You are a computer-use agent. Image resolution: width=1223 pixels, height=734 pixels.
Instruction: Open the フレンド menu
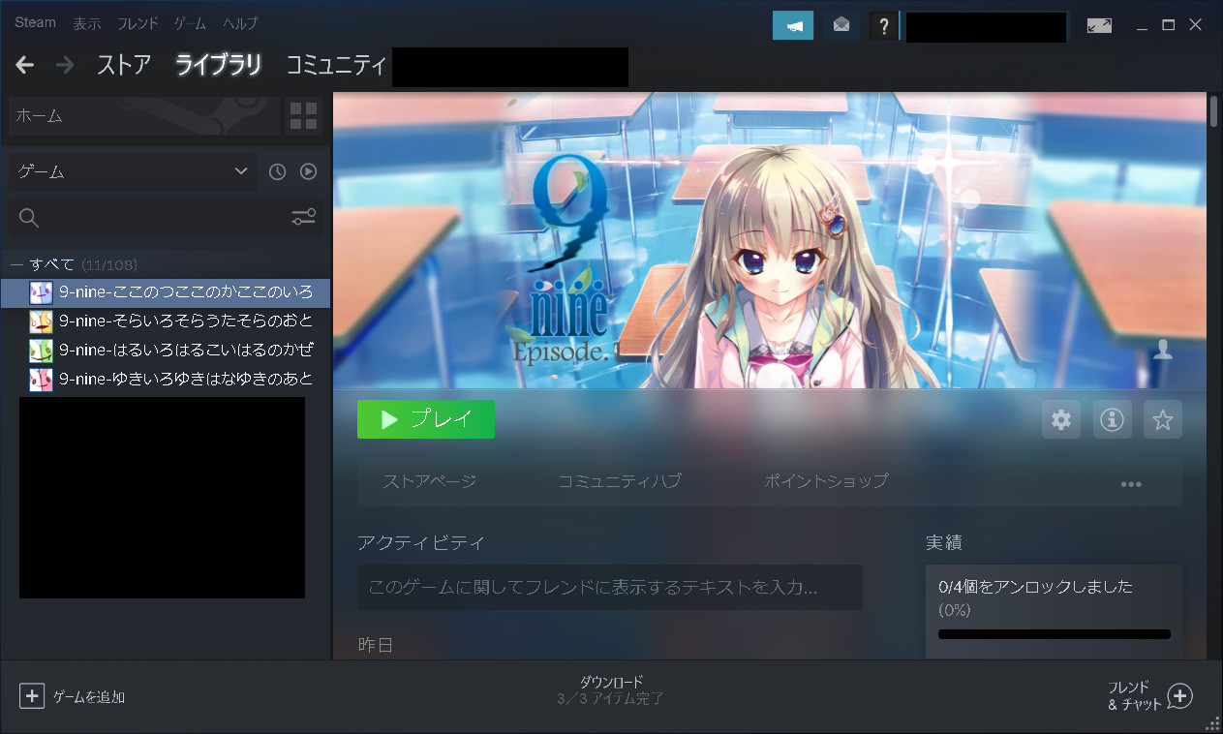138,23
